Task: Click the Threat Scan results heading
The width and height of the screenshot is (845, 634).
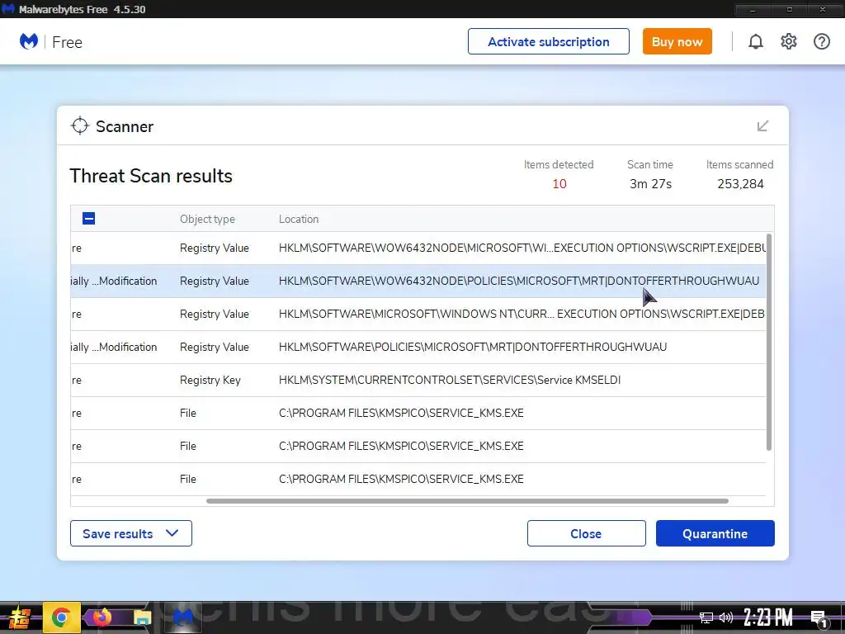Action: (x=151, y=176)
